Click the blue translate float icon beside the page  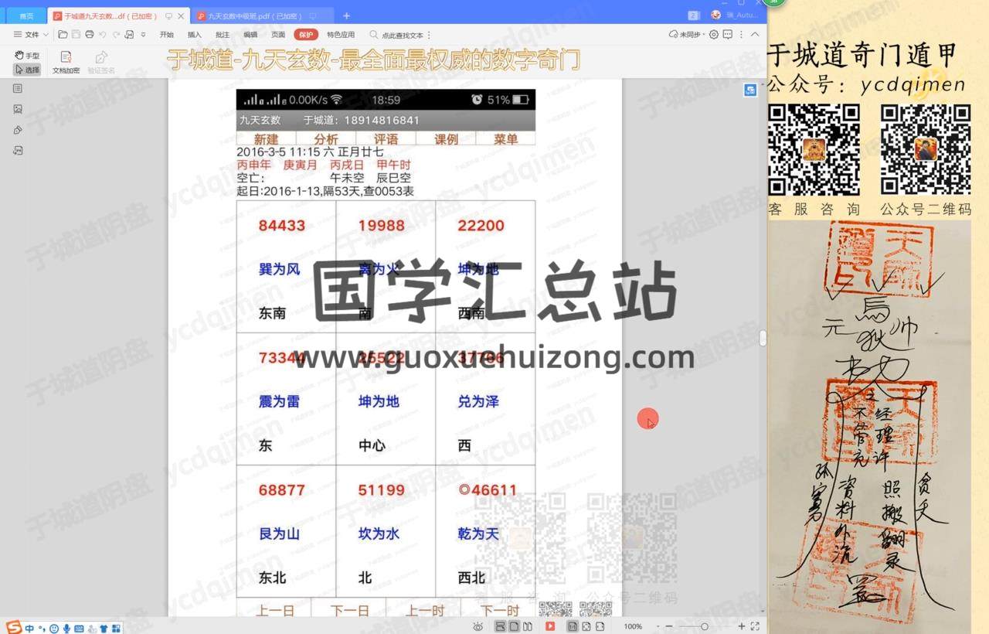pos(749,90)
